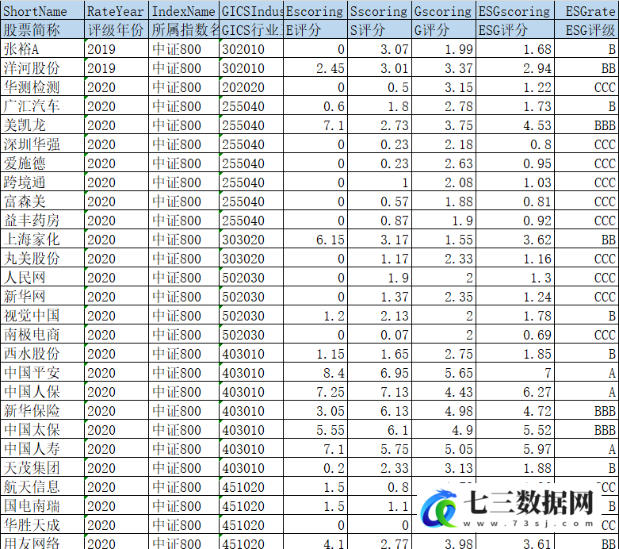
Task: Click S score 7.13 in 中国人保 row
Action: click(x=380, y=391)
